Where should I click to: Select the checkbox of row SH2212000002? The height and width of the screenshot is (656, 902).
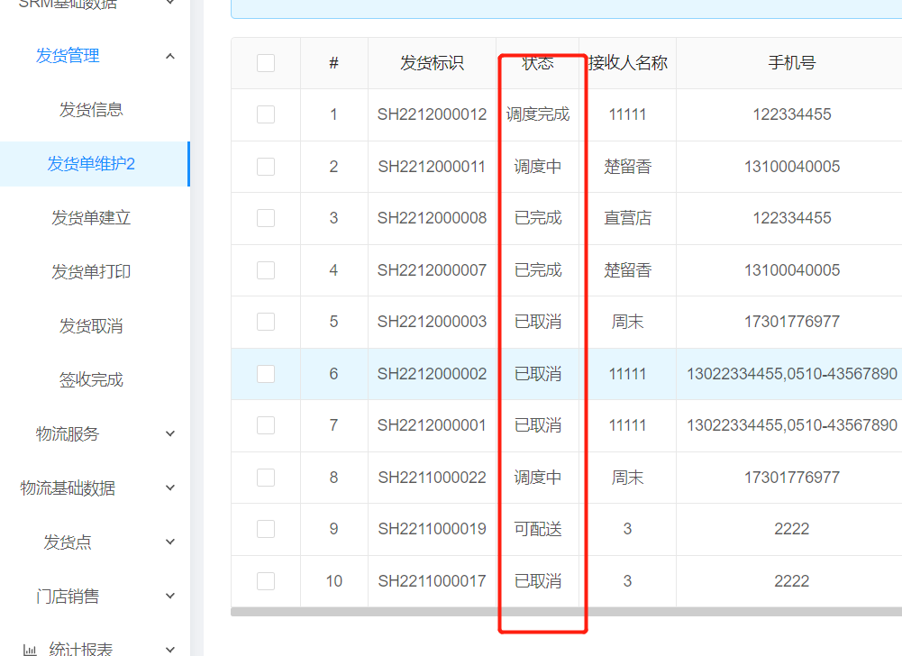tap(266, 373)
